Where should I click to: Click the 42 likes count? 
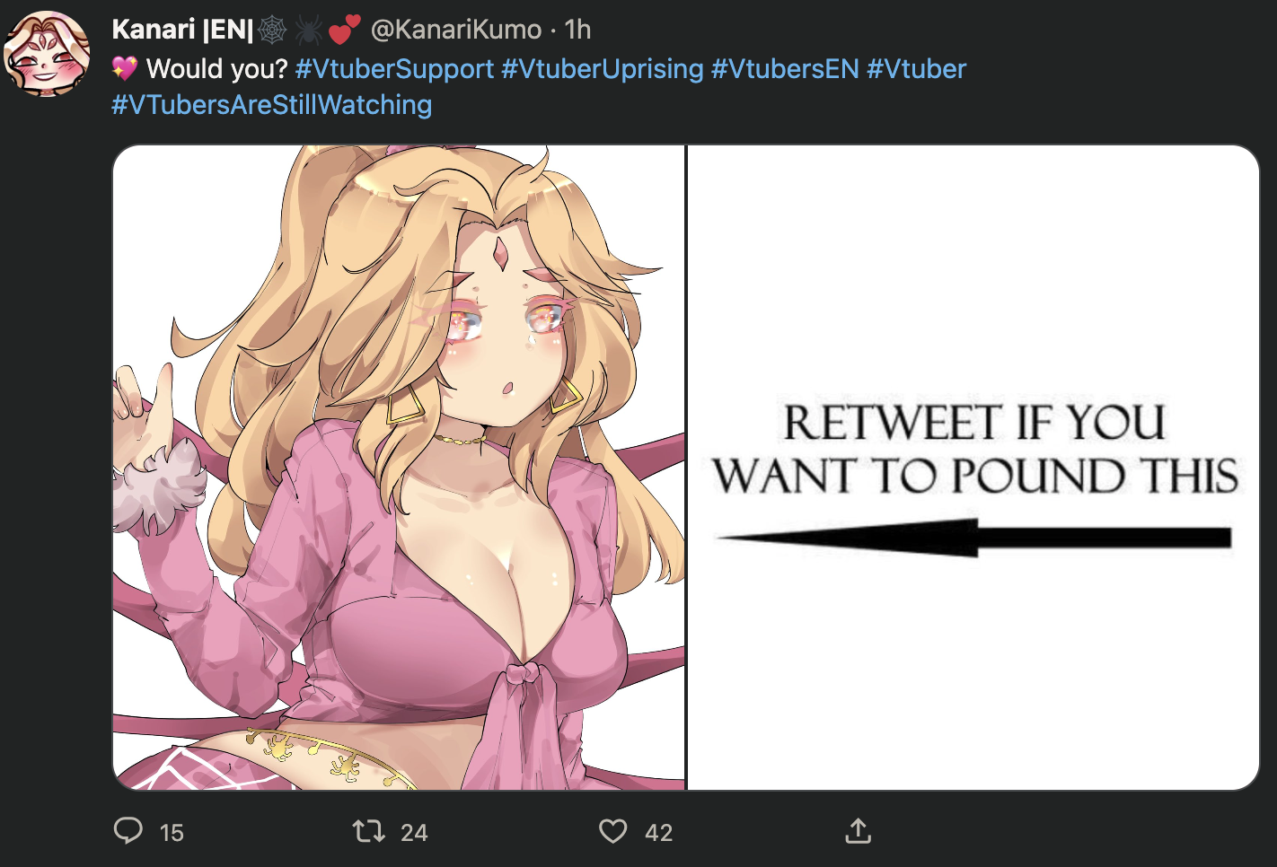pos(659,833)
